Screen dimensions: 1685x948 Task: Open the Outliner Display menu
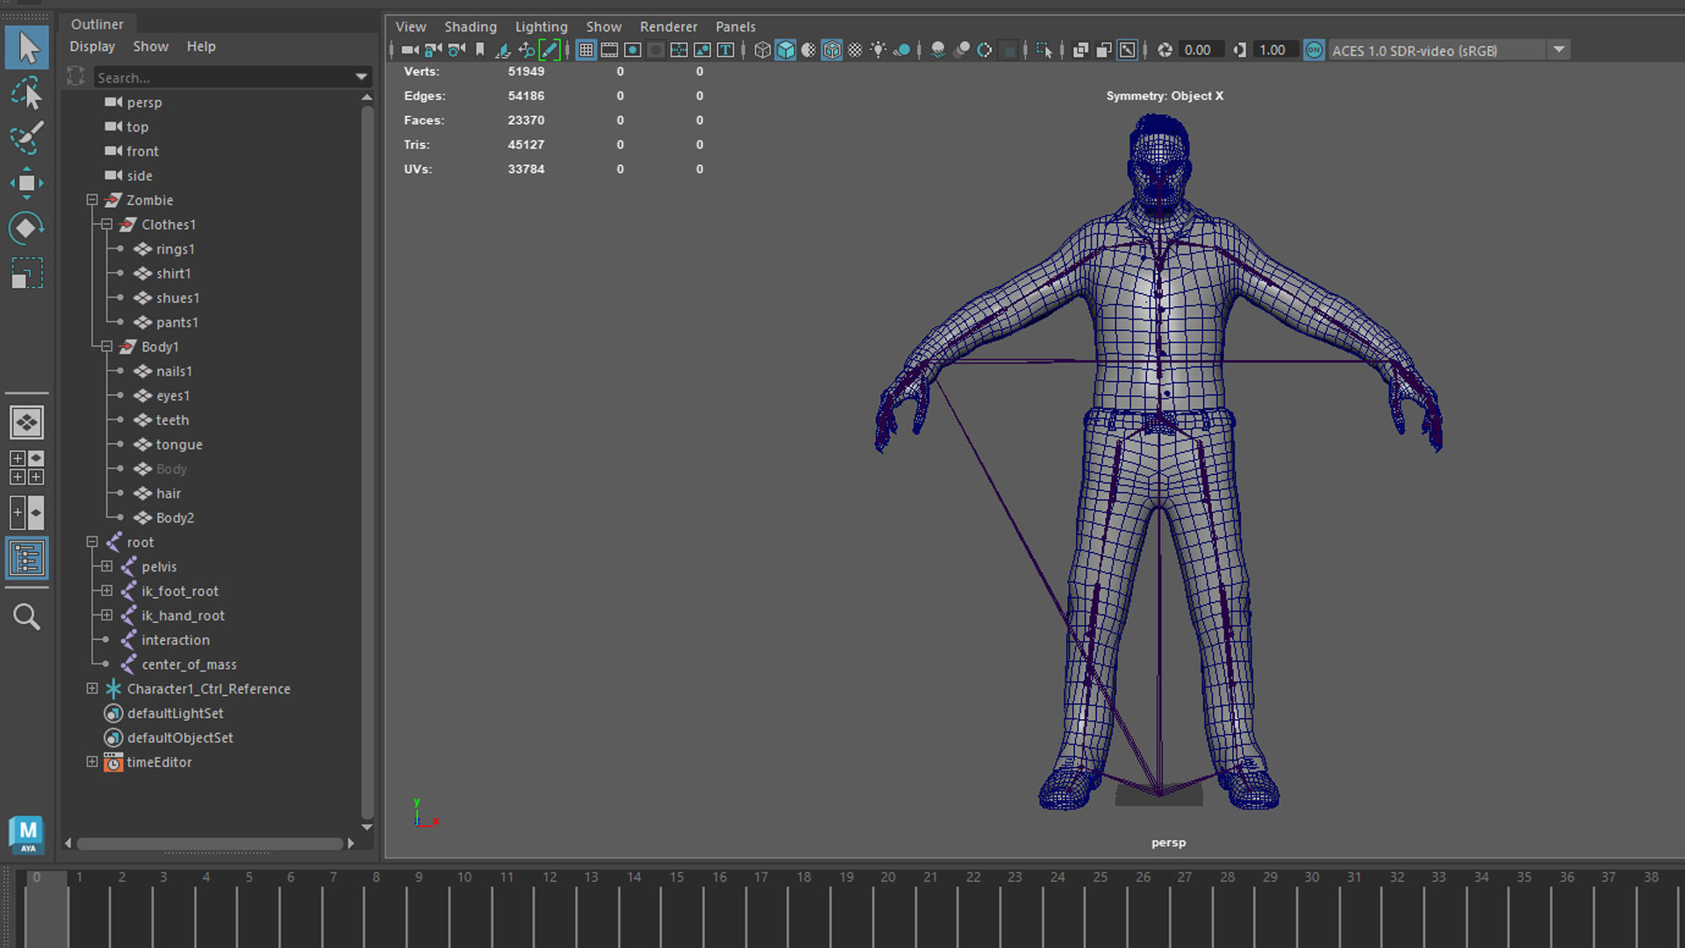92,47
